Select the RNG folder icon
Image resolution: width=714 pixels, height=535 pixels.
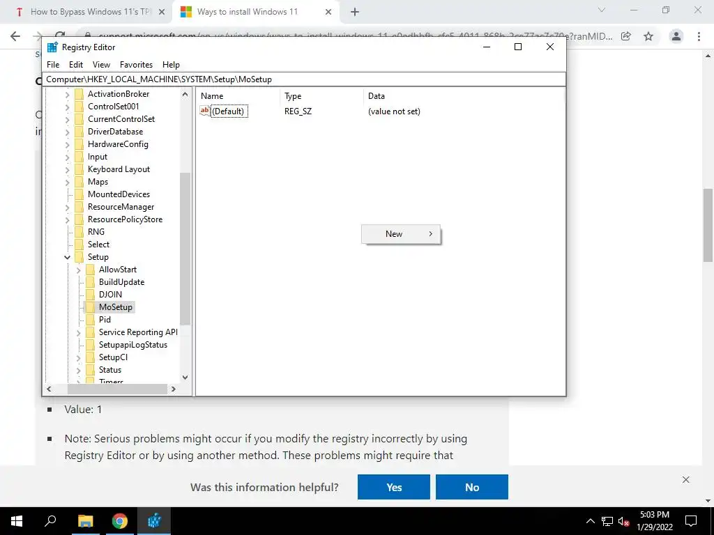click(x=79, y=232)
